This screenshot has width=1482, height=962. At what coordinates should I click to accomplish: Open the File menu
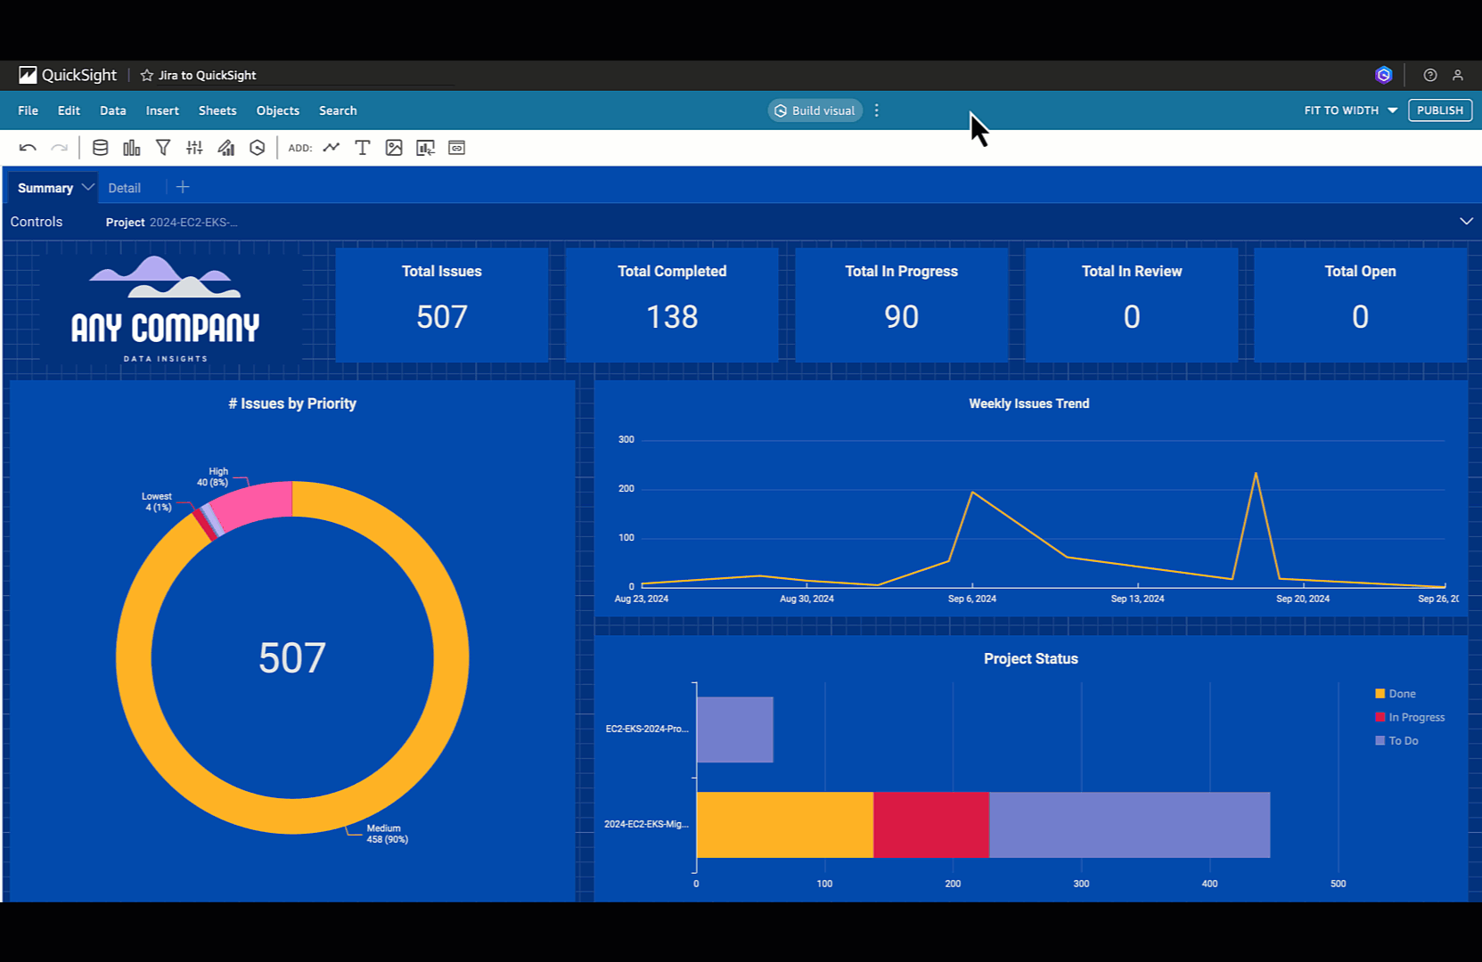click(29, 110)
